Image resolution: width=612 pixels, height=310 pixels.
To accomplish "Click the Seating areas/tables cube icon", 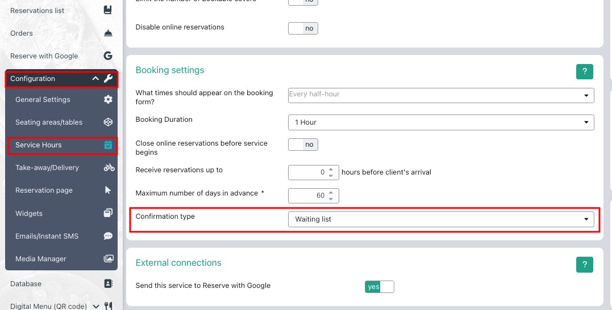I will tap(108, 122).
